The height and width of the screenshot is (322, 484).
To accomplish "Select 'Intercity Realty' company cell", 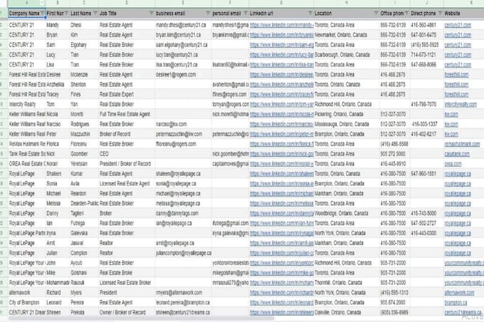I will [27, 104].
